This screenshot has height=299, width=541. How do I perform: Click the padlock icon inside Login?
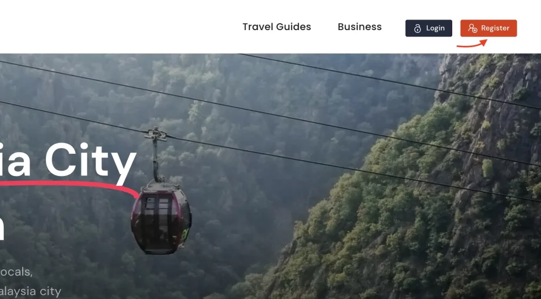pyautogui.click(x=417, y=29)
